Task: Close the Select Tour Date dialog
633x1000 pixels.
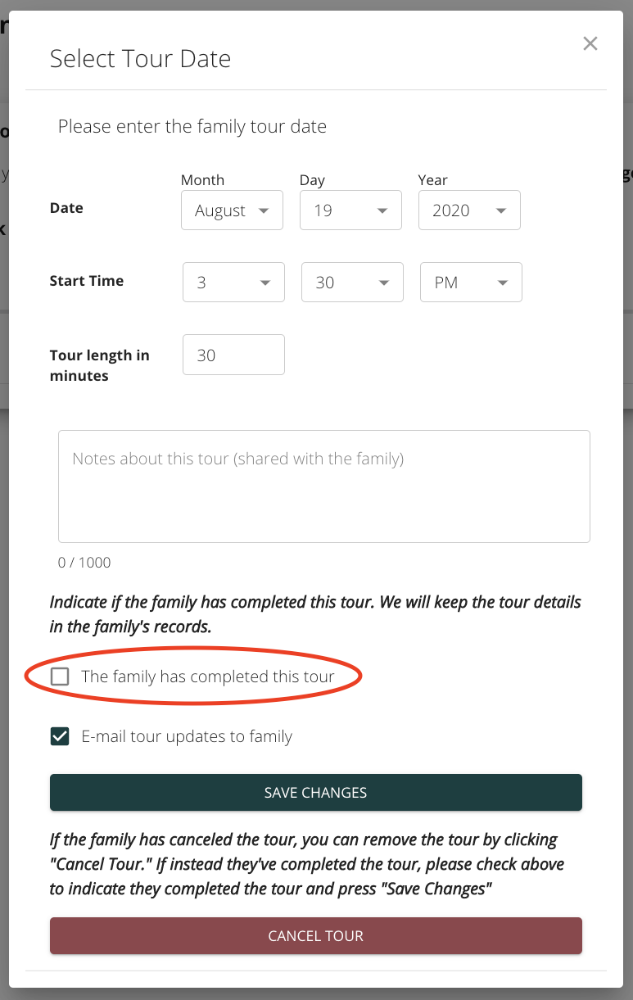Action: click(x=590, y=44)
